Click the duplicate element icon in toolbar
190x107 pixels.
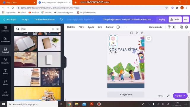point(181,27)
